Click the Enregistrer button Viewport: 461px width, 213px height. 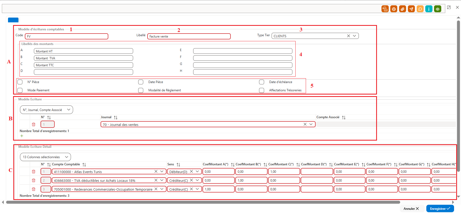[x=440, y=208]
